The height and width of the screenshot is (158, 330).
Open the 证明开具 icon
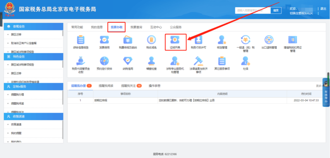pos(175,40)
